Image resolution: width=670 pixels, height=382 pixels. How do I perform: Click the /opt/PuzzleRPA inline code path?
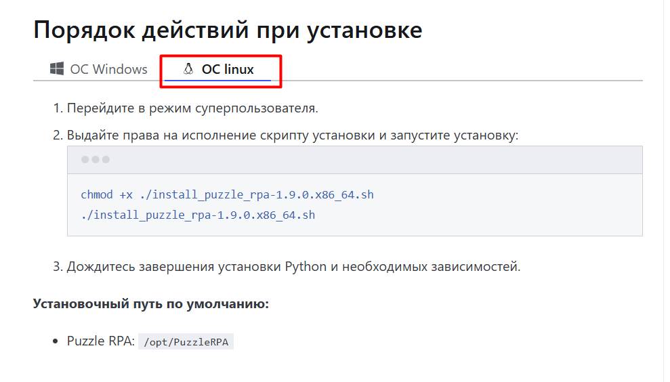click(x=186, y=342)
